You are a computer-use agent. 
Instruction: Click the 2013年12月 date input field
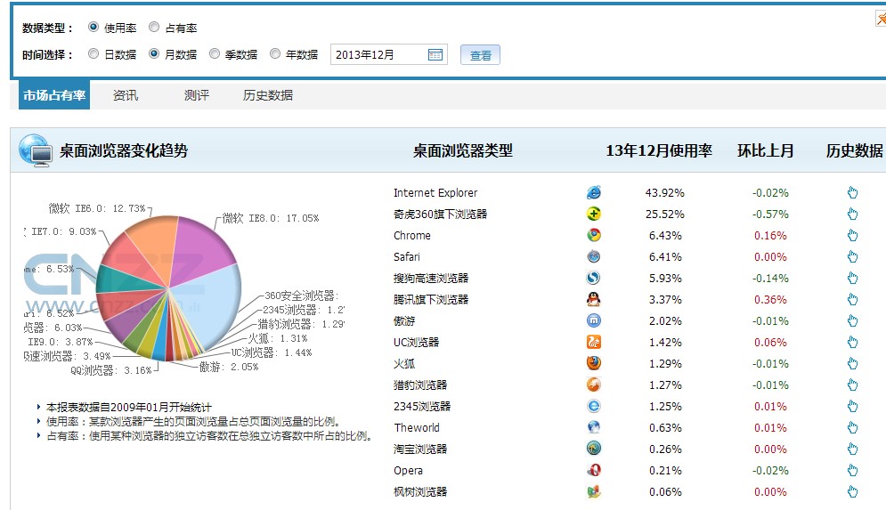pyautogui.click(x=389, y=55)
